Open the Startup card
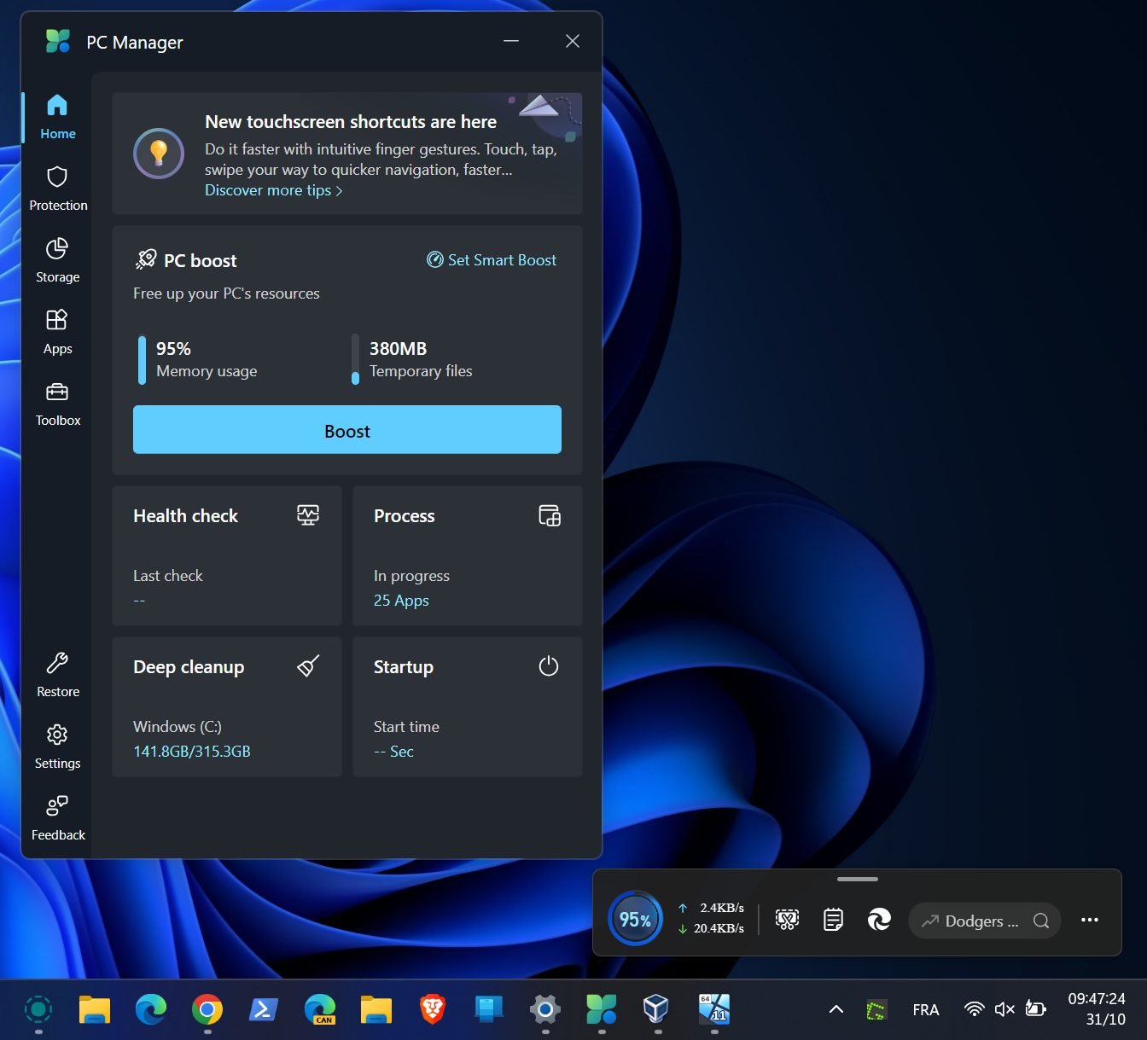This screenshot has height=1040, width=1147. [467, 706]
